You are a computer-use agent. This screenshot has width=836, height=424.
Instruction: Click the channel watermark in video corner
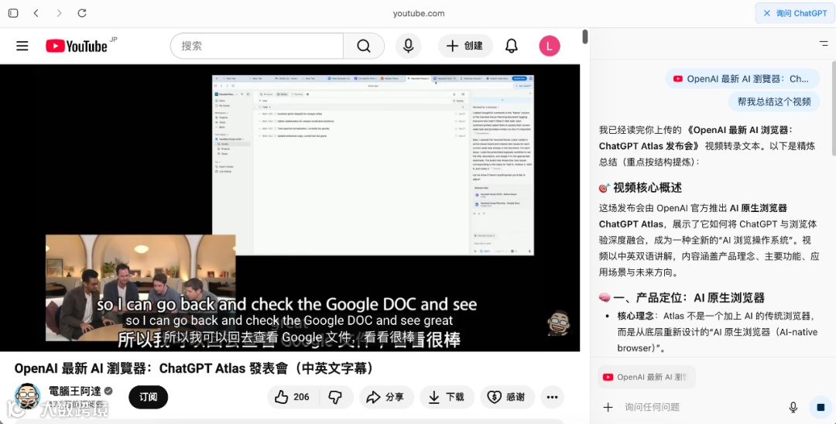point(559,323)
